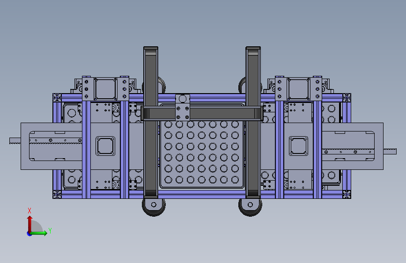
Task: Select the dark horizontal crossbar
Action: point(202,113)
